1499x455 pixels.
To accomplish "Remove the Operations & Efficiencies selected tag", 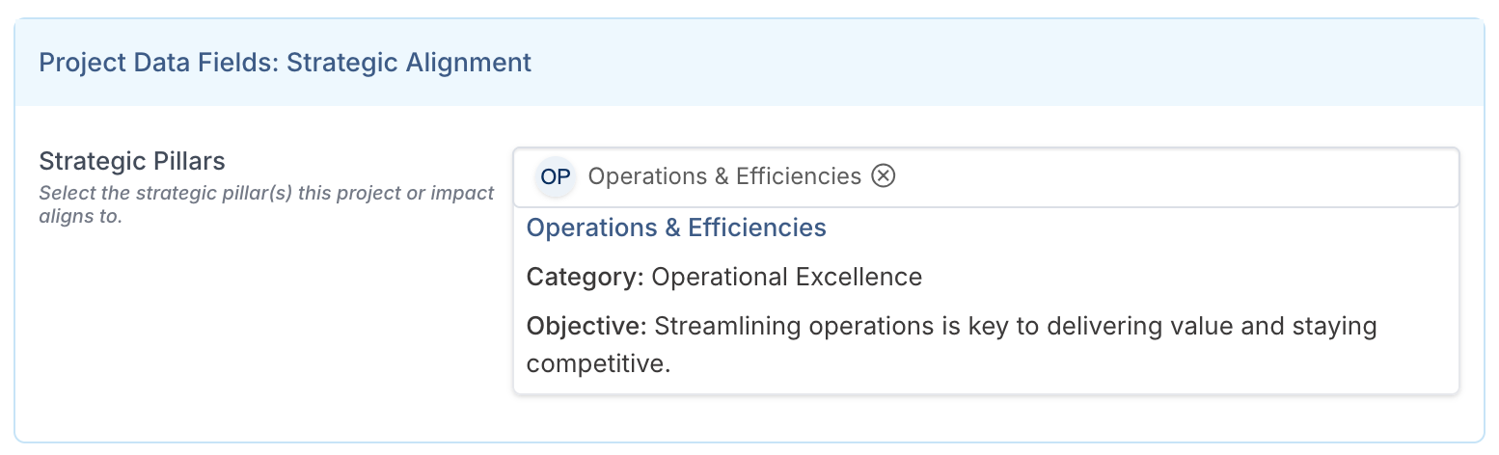I will 884,176.
